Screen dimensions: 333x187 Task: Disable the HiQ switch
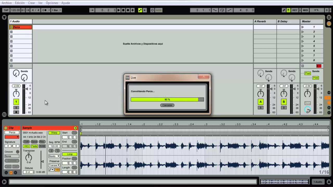(26, 146)
